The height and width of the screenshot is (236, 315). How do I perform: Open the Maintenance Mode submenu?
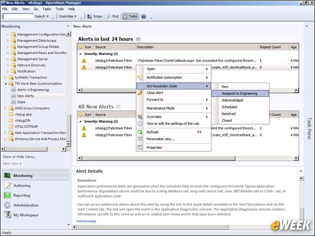pyautogui.click(x=174, y=108)
